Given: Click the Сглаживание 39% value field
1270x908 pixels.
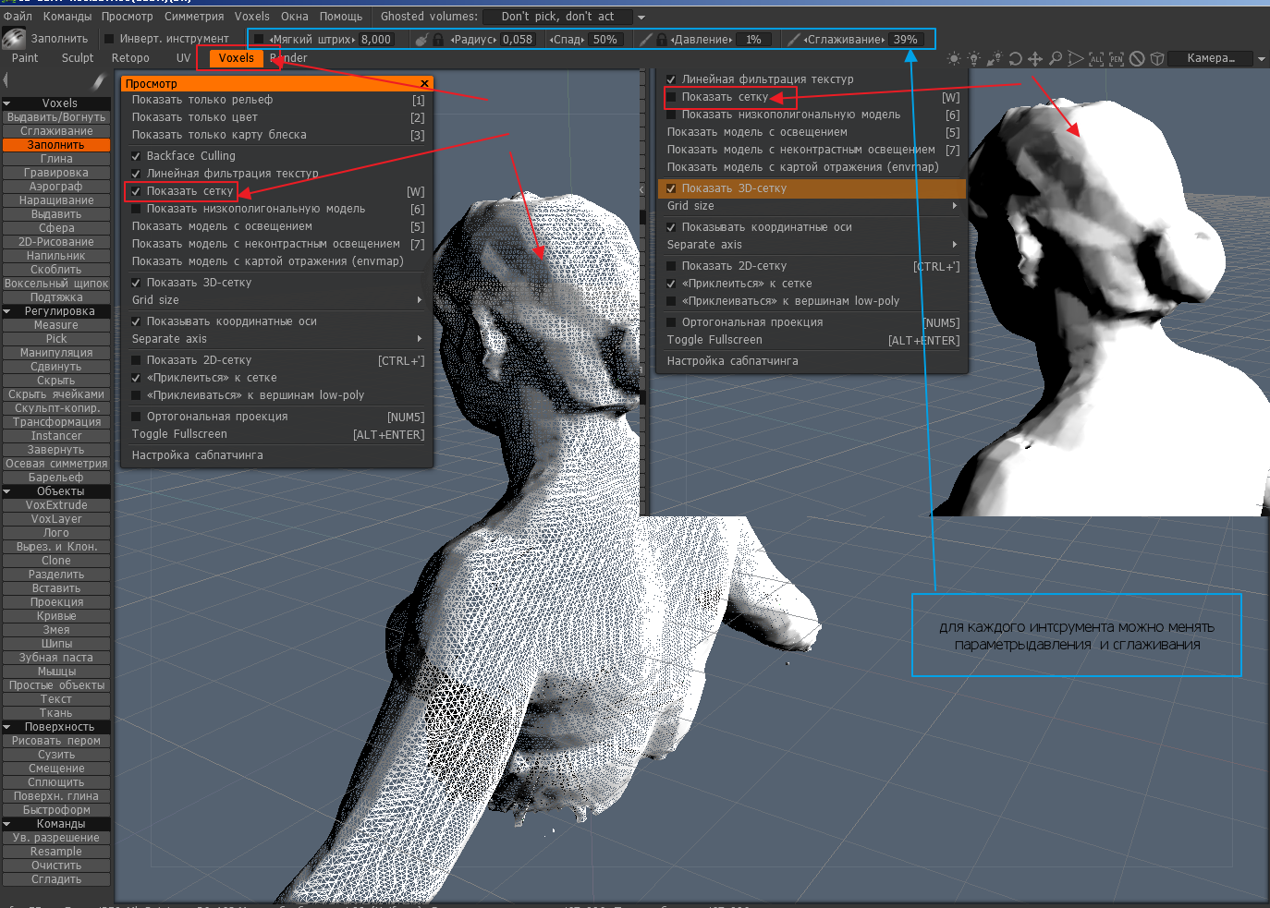Looking at the screenshot, I should pyautogui.click(x=905, y=40).
